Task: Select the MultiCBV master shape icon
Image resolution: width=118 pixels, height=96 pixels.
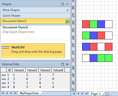Action: point(6,47)
